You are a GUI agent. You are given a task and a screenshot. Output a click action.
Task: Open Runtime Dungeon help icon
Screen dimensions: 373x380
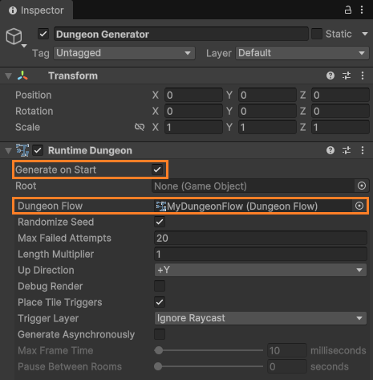pyautogui.click(x=330, y=150)
